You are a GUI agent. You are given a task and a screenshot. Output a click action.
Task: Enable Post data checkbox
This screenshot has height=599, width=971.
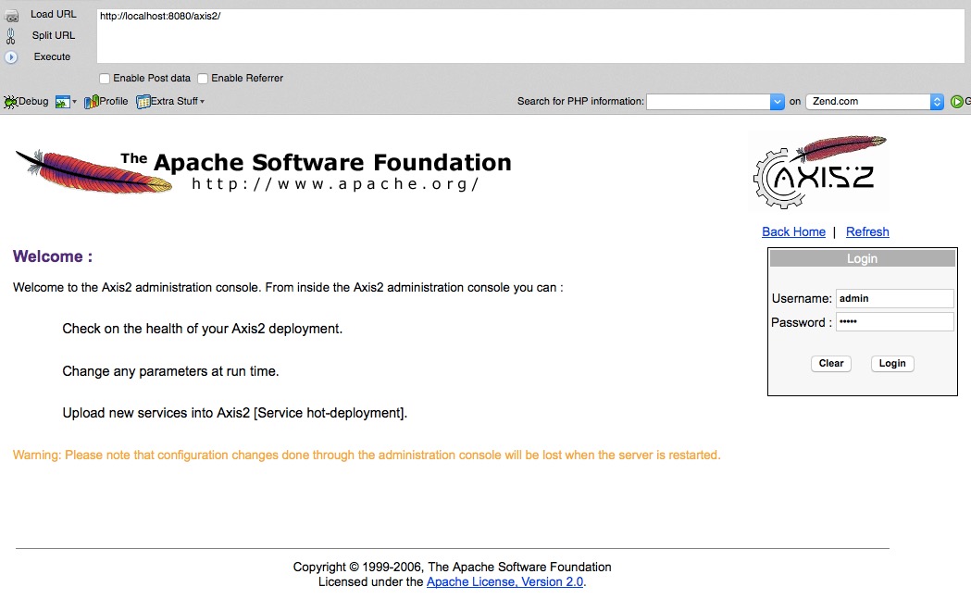pos(105,79)
